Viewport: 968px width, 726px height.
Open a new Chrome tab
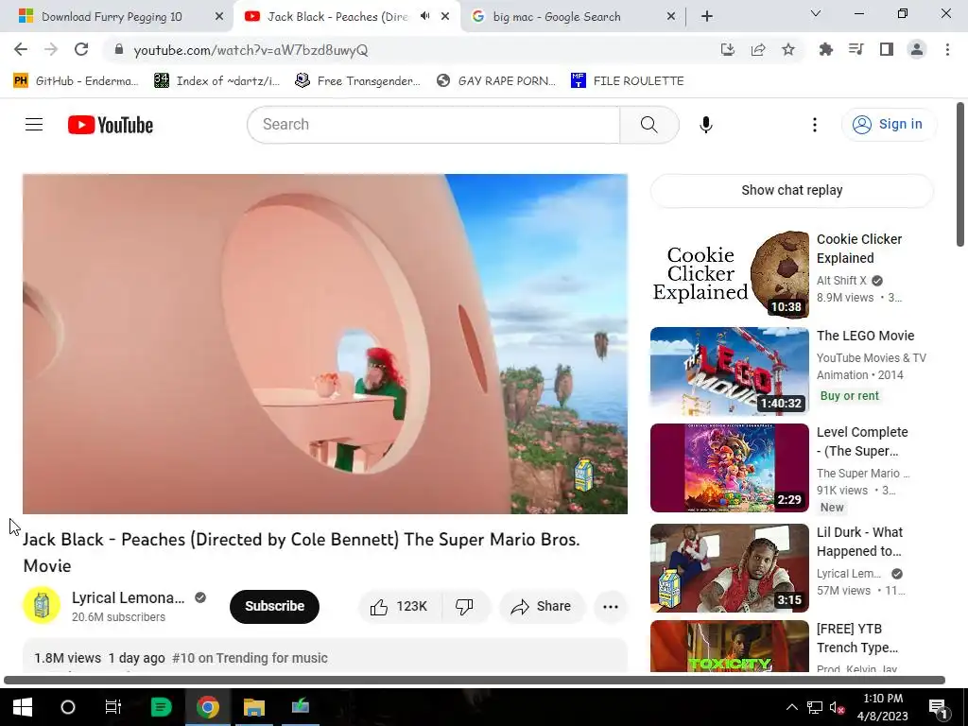(x=707, y=17)
